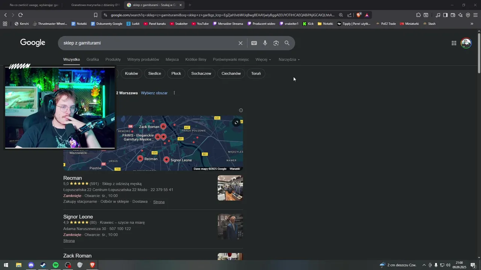
Task: Click the browser address bar URL
Action: [222, 15]
